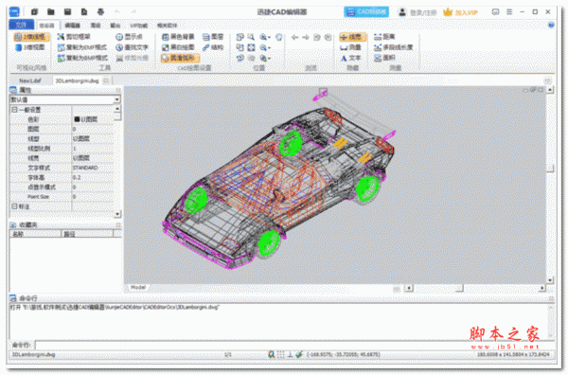The height and width of the screenshot is (375, 568).
Task: Open the 结构 structure tool
Action: [213, 47]
